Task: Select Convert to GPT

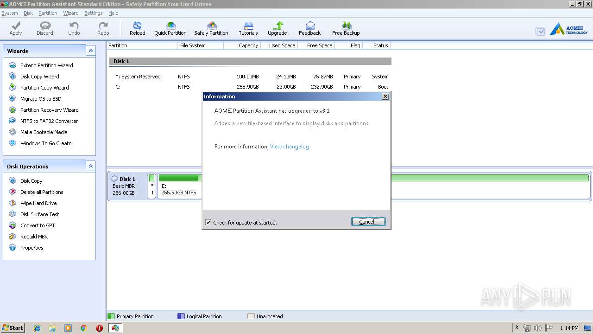Action: pos(32,225)
